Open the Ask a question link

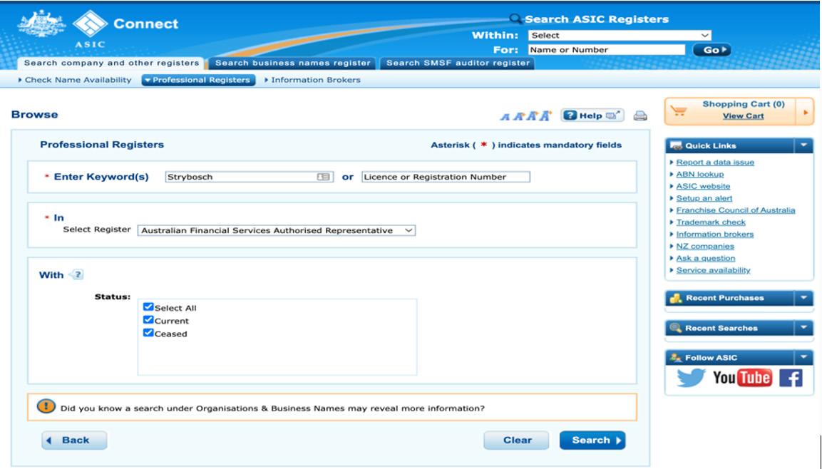click(x=706, y=258)
